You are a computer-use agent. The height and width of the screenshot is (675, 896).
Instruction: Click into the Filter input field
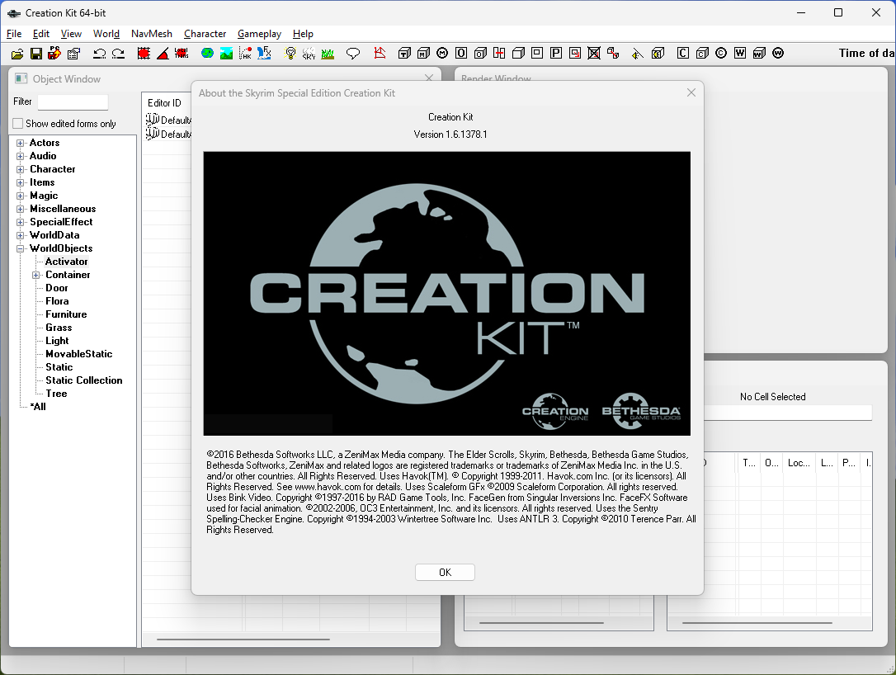73,101
